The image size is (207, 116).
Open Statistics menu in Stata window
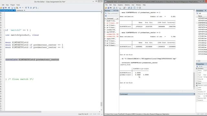127,5
